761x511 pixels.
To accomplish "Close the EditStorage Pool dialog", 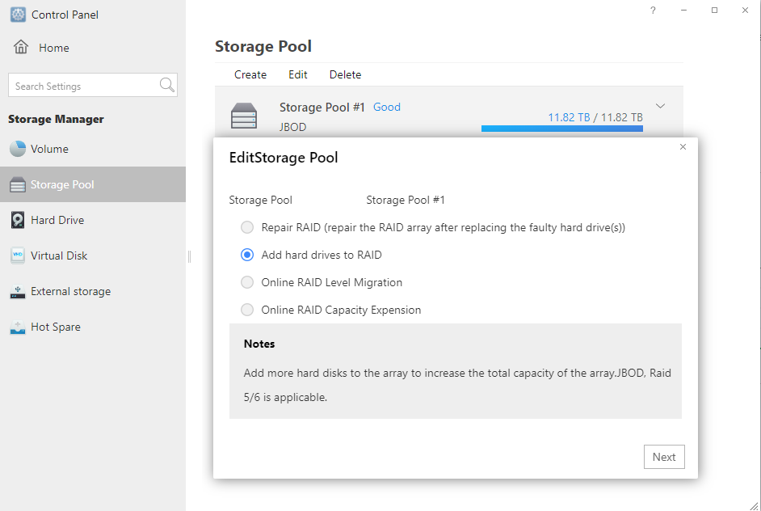I will pyautogui.click(x=683, y=146).
